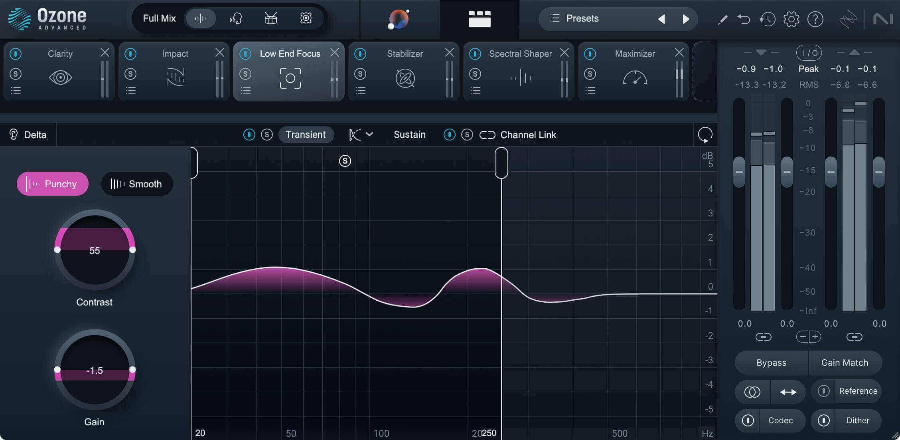This screenshot has width=900, height=440.
Task: Open the module chain view icon
Action: (x=480, y=19)
